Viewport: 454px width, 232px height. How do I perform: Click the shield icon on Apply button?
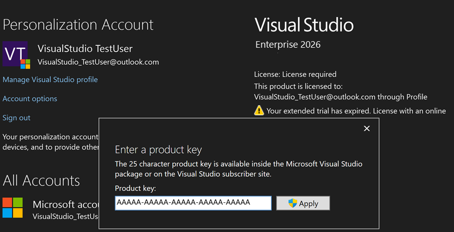[x=292, y=203]
